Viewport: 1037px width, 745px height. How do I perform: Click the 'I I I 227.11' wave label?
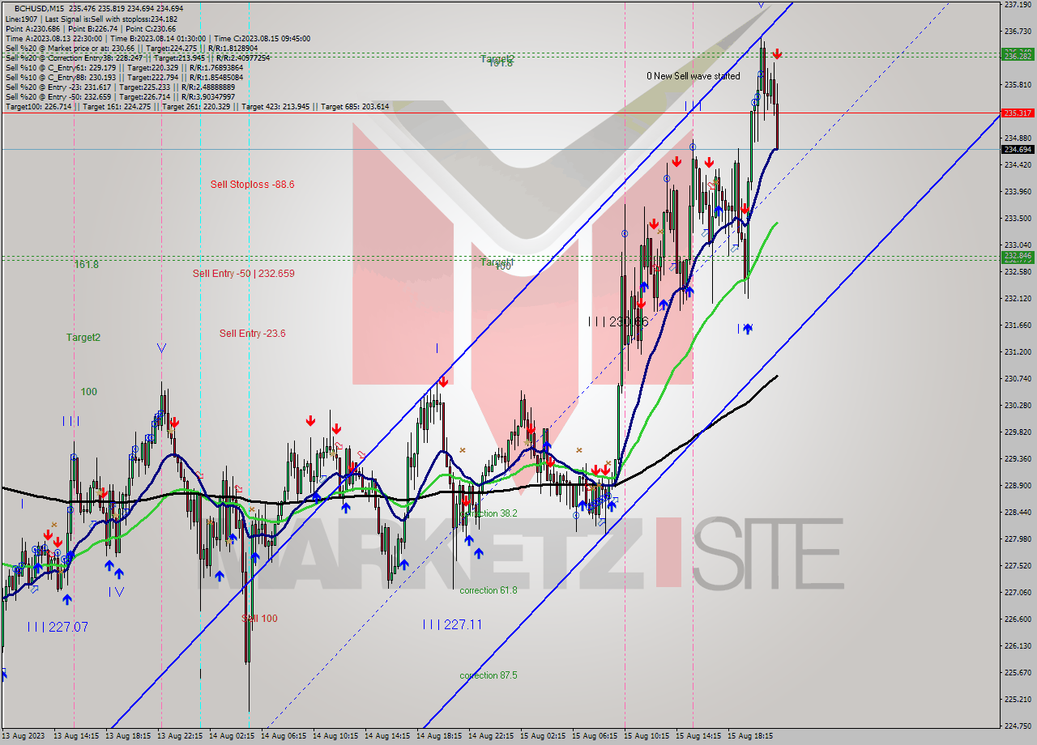point(452,624)
